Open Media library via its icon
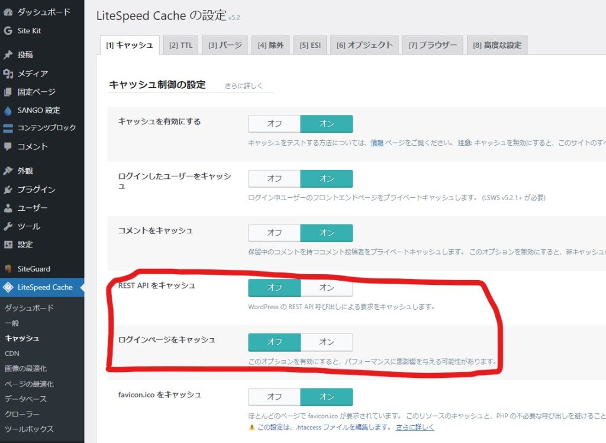 pos(8,73)
